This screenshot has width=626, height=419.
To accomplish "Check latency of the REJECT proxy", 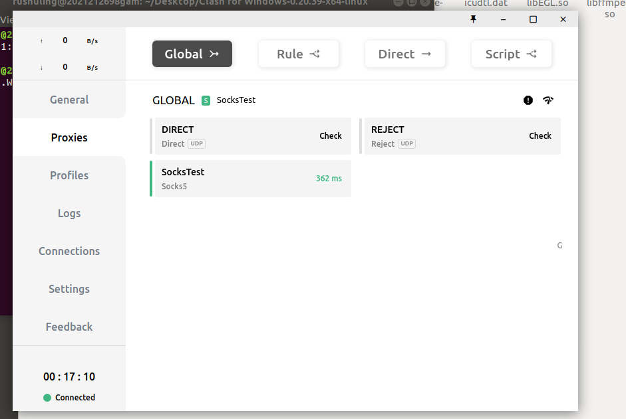I will click(x=540, y=136).
